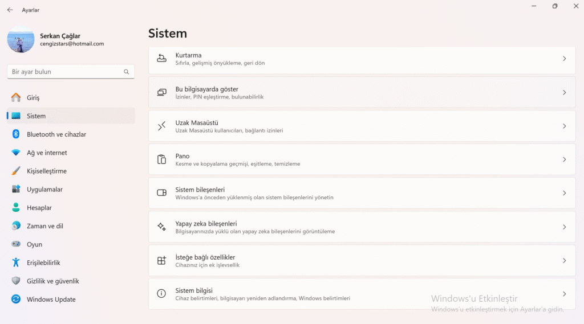Click the Pano clipboard icon
Image resolution: width=584 pixels, height=324 pixels.
click(x=161, y=159)
